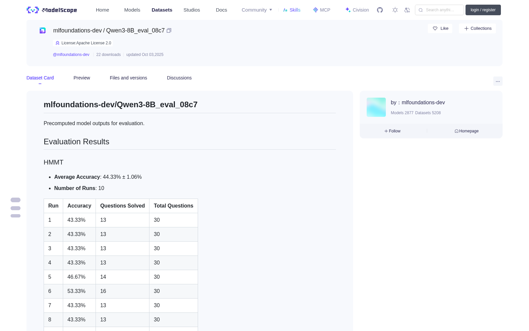Open the organization Homepage link

point(467,131)
